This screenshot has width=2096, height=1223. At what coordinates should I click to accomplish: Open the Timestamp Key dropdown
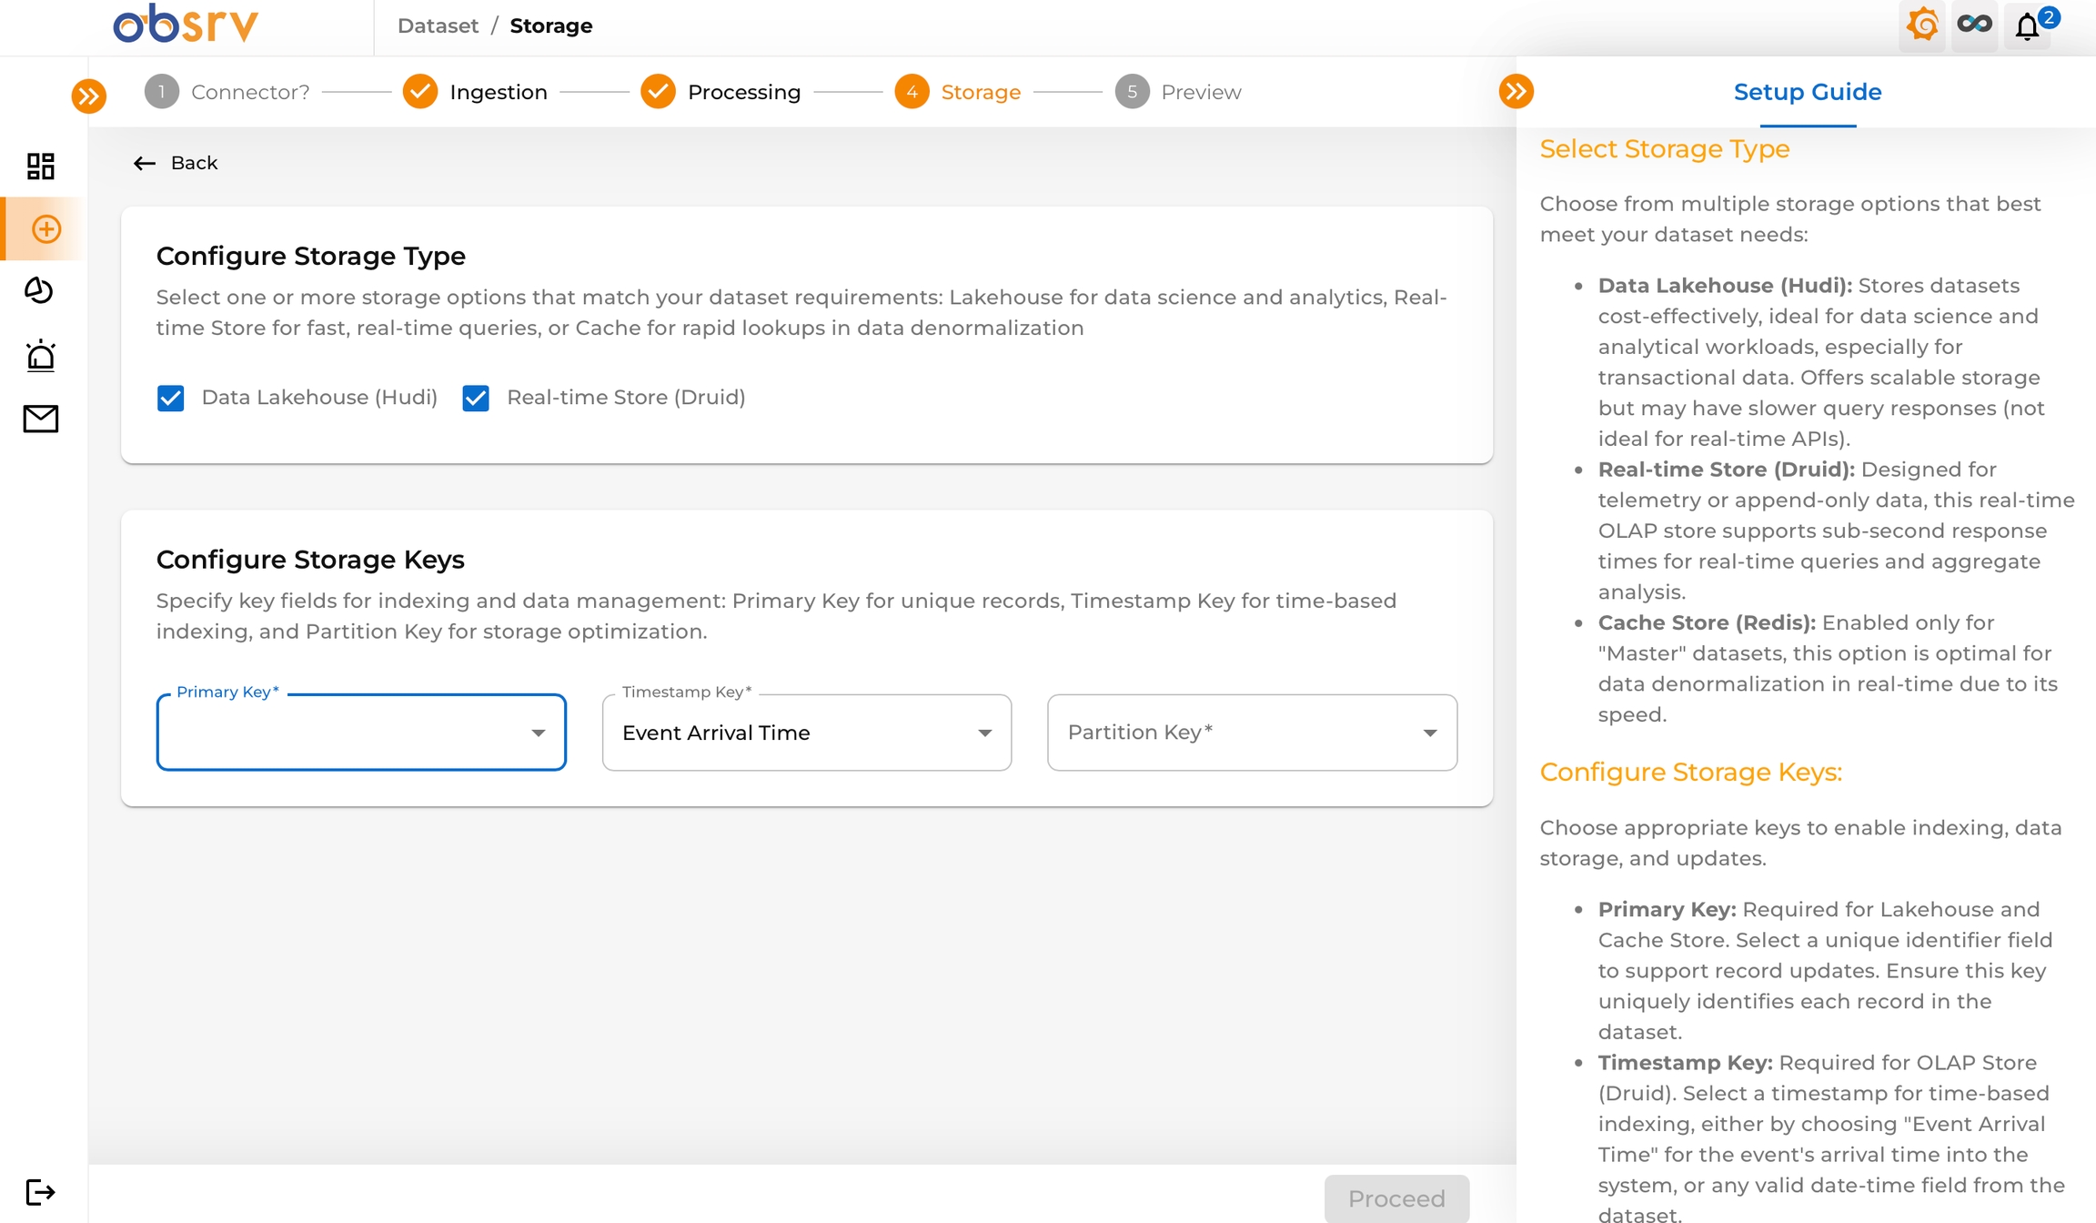(x=806, y=733)
